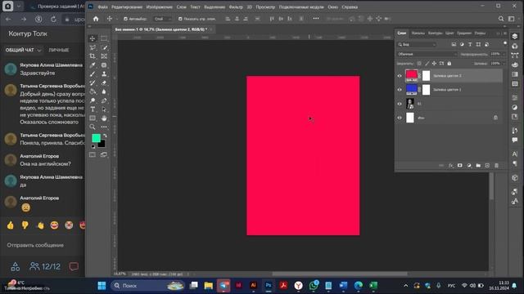The image size is (524, 294).
Task: Open the Filter menu
Action: 236,7
